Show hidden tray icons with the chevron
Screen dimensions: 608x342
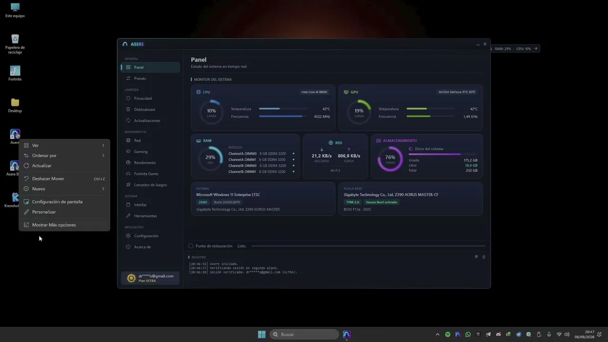tap(437, 334)
